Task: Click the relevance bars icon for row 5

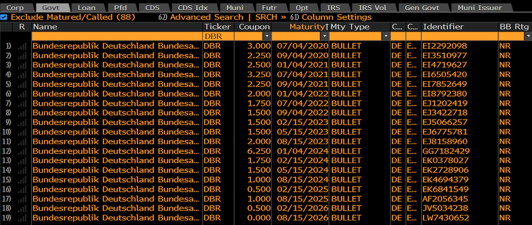Action: 22,85
